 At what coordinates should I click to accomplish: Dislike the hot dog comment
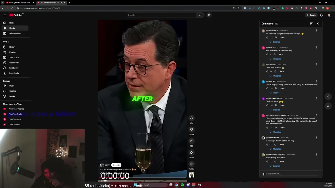coord(275,144)
